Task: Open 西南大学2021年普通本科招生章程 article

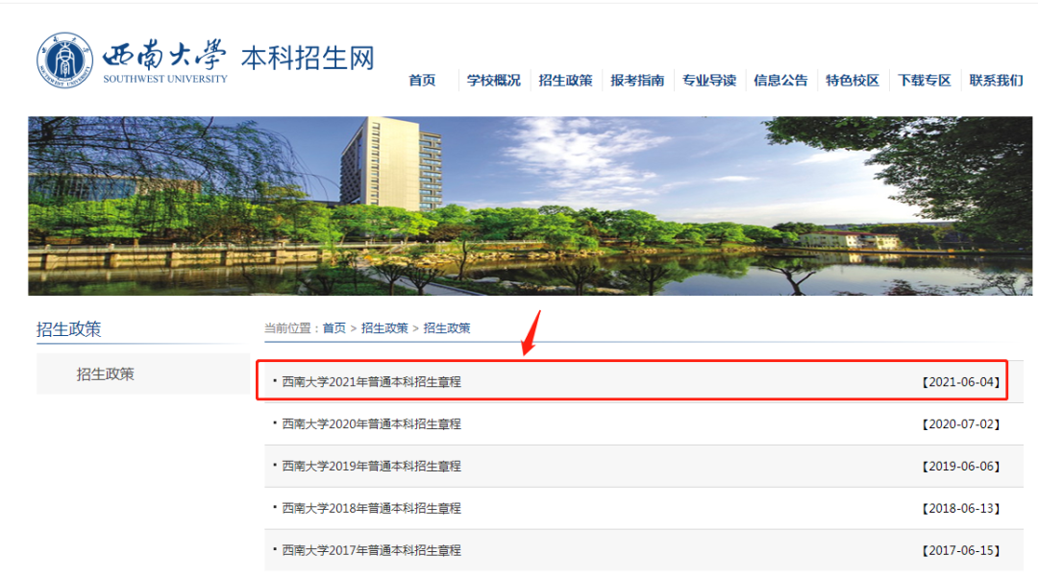Action: [x=370, y=381]
